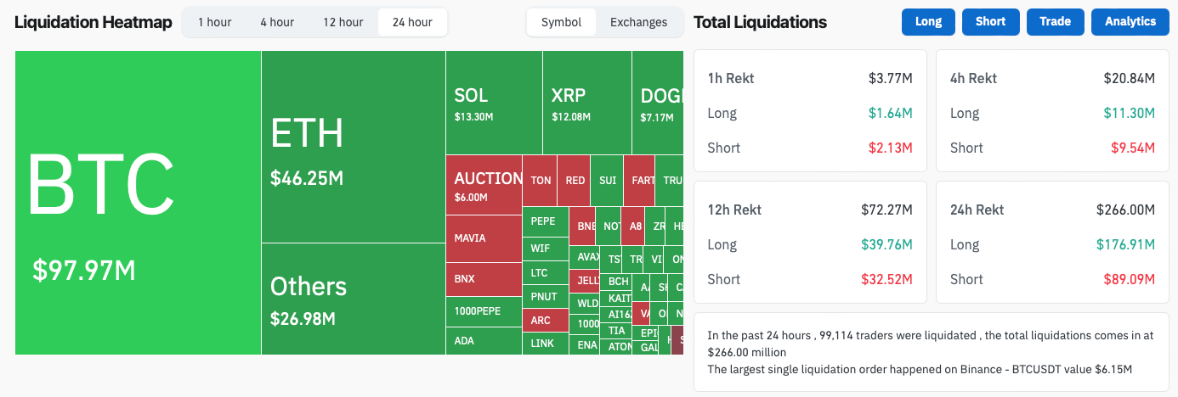Click the Others heatmap tile

[353, 299]
